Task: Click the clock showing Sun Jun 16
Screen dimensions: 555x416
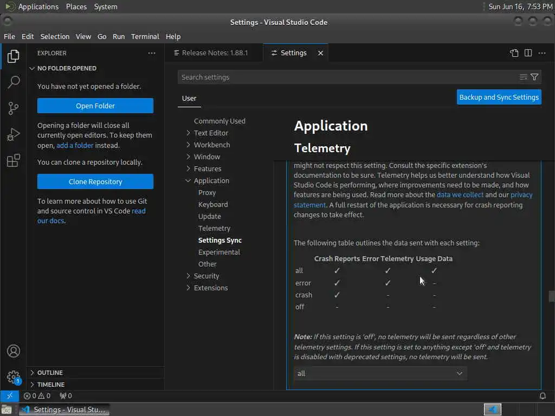Action: pyautogui.click(x=520, y=6)
